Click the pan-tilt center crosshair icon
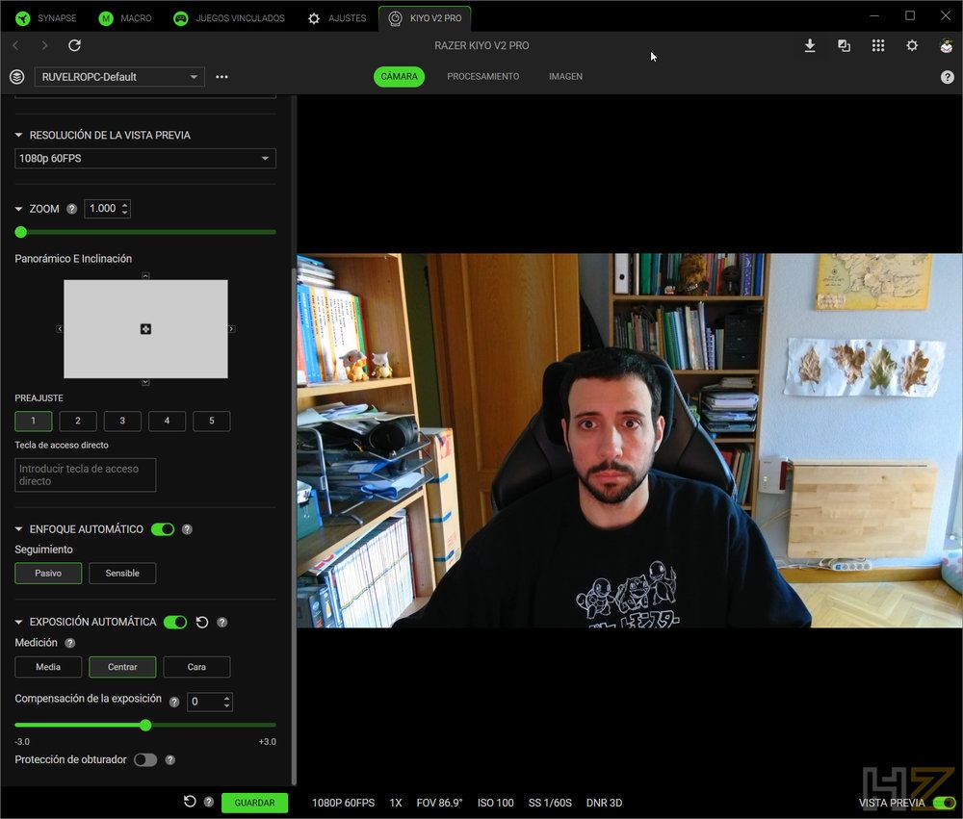The image size is (963, 819). pyautogui.click(x=145, y=329)
